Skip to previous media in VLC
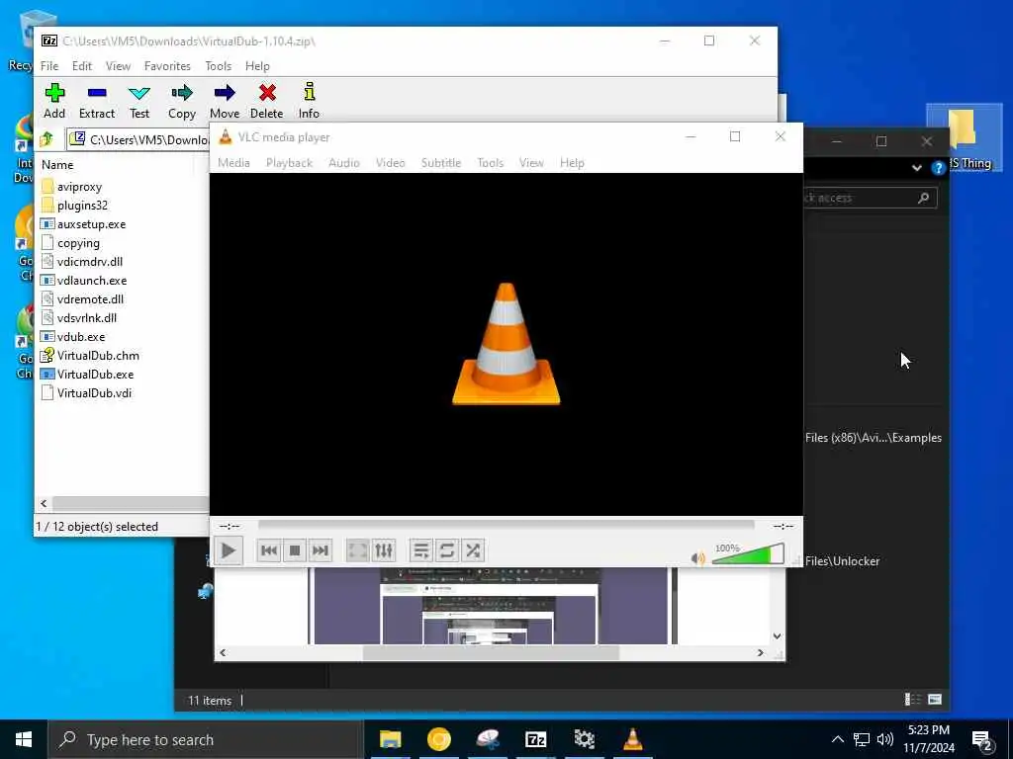1013x759 pixels. (x=269, y=550)
